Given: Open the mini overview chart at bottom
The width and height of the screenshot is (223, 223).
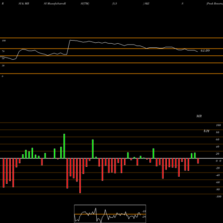Looking at the screenshot, I should [x=110, y=214].
